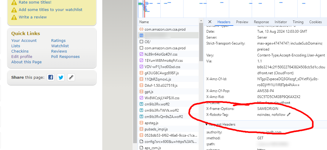This screenshot has width=327, height=150.
Task: Click the Edit profile link
Action: coord(22,56)
